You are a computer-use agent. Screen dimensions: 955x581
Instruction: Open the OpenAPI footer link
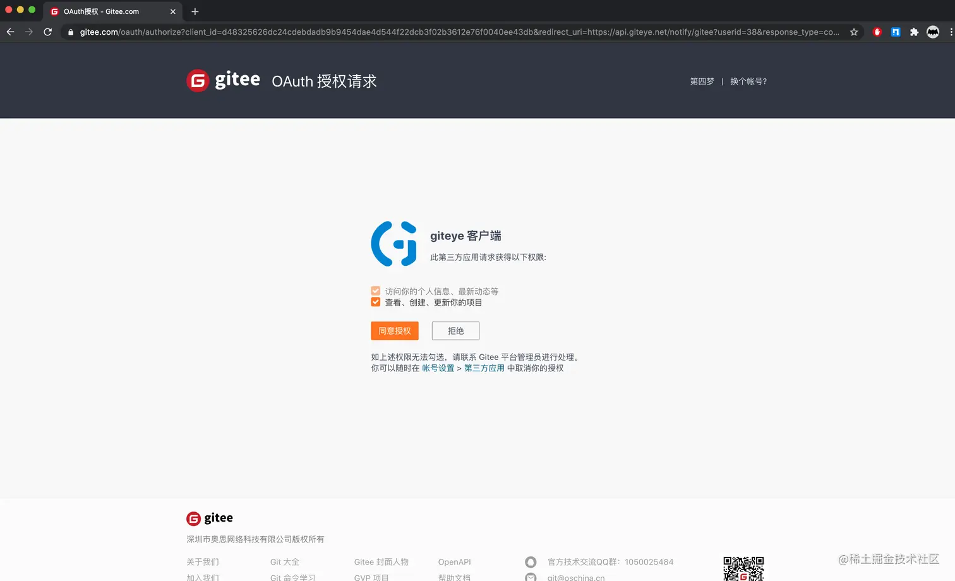tap(455, 562)
